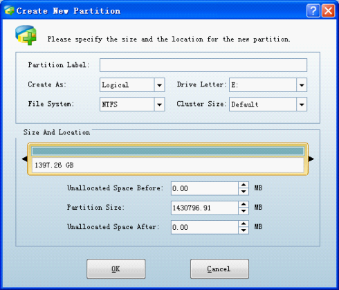The width and height of the screenshot is (339, 290).
Task: Close the Create New Partition dialog
Action: 328,10
